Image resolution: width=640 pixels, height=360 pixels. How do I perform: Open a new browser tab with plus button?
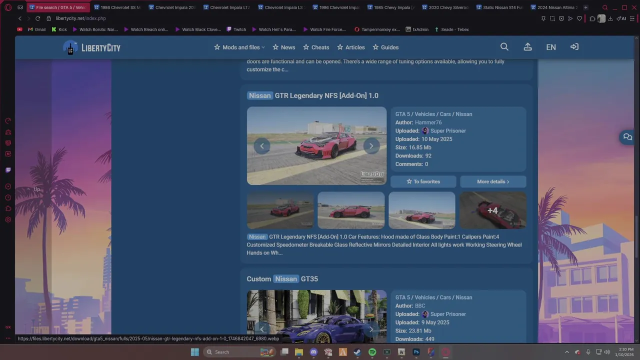coord(585,7)
